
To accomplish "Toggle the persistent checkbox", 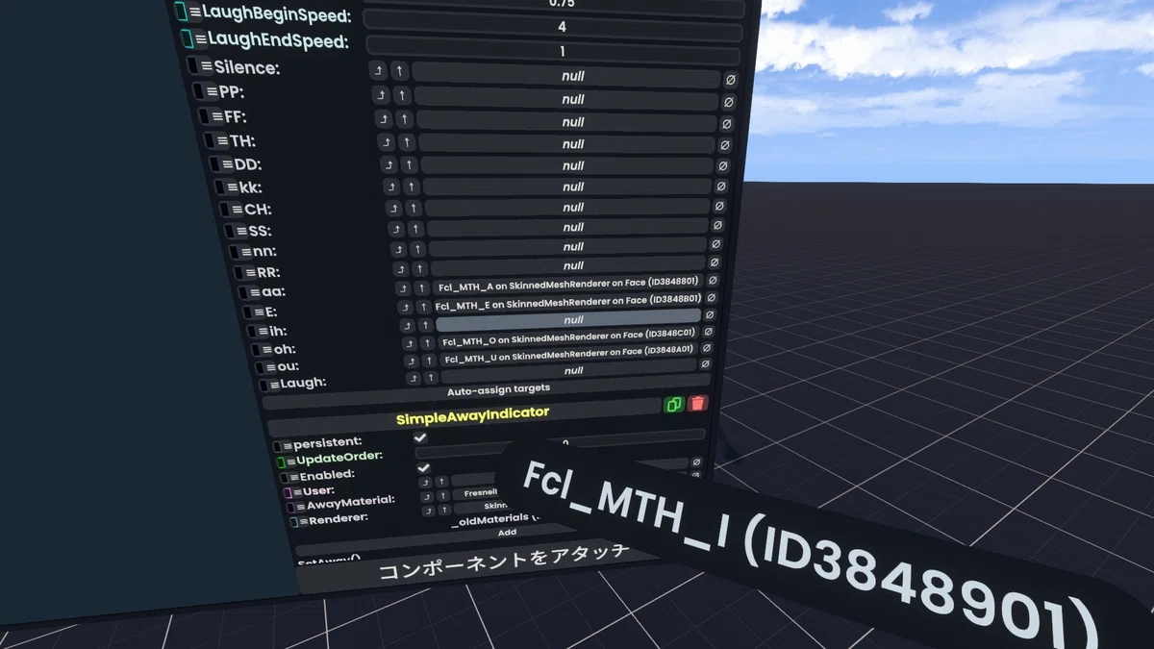I will coord(420,437).
